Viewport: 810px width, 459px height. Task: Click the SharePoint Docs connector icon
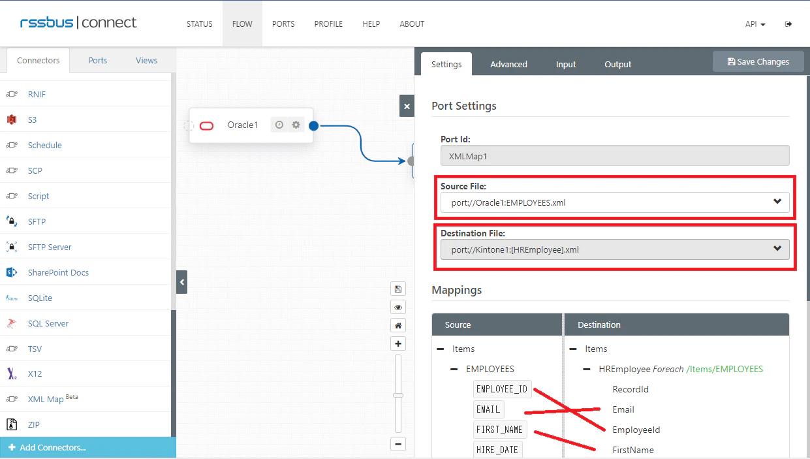(12, 273)
